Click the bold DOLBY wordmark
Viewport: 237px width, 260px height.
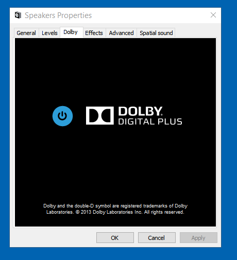(x=140, y=111)
